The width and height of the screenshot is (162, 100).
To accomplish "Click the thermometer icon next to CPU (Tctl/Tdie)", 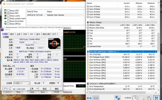I will (88, 54).
